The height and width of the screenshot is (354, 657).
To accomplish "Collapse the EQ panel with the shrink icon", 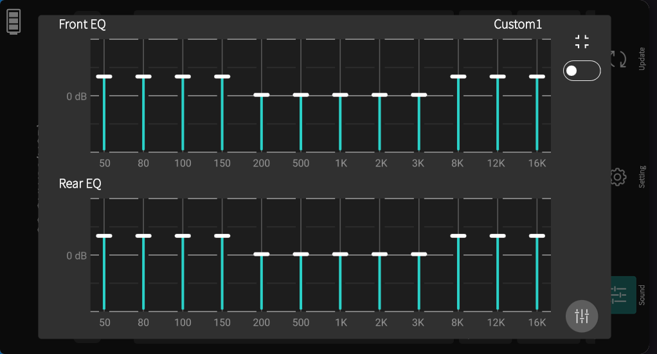I will pyautogui.click(x=582, y=42).
